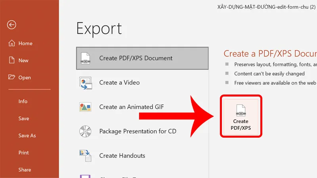Click the partially visible Change File Type icon
This screenshot has width=317, height=178.
pyautogui.click(x=86, y=176)
